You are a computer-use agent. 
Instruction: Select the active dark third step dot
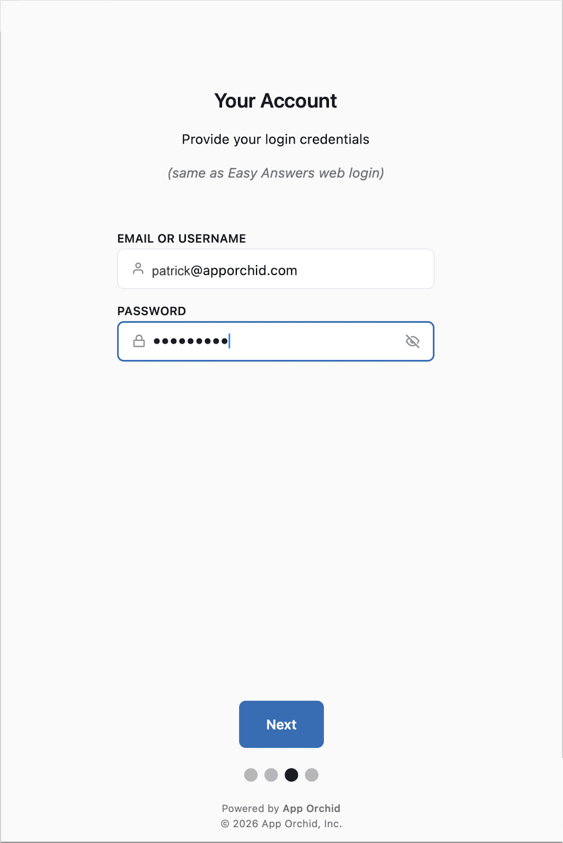coord(292,775)
